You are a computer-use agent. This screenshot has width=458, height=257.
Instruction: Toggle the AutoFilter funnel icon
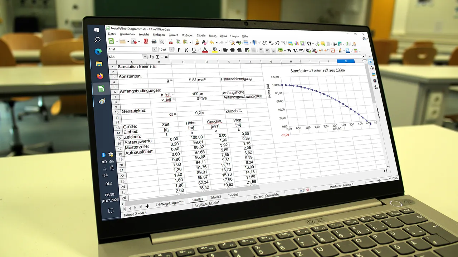[x=283, y=43]
